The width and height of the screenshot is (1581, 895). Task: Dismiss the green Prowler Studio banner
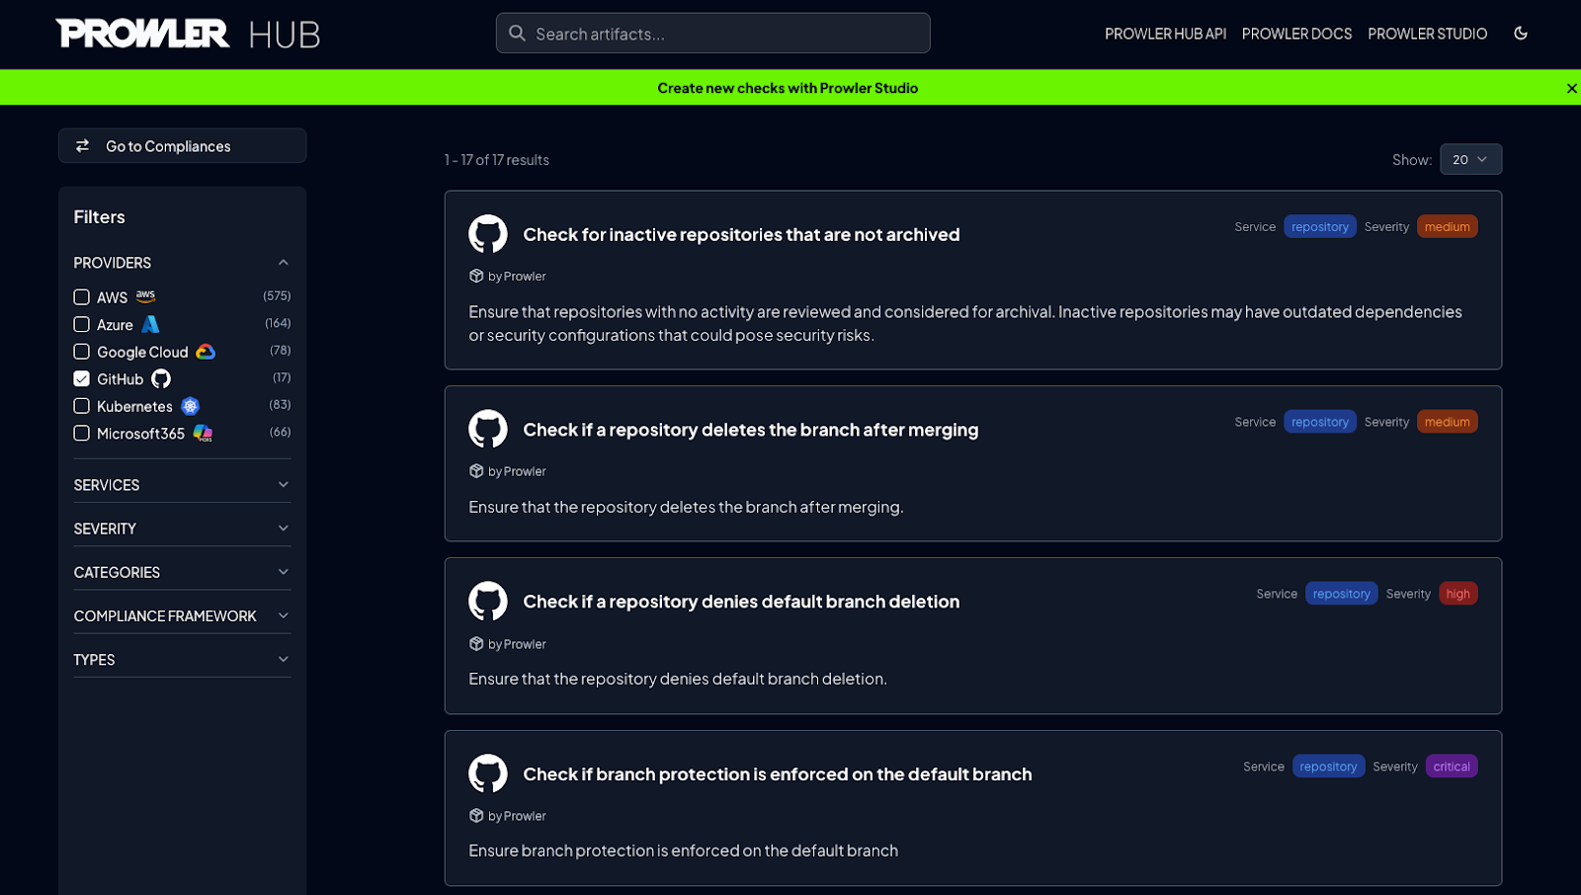point(1571,88)
